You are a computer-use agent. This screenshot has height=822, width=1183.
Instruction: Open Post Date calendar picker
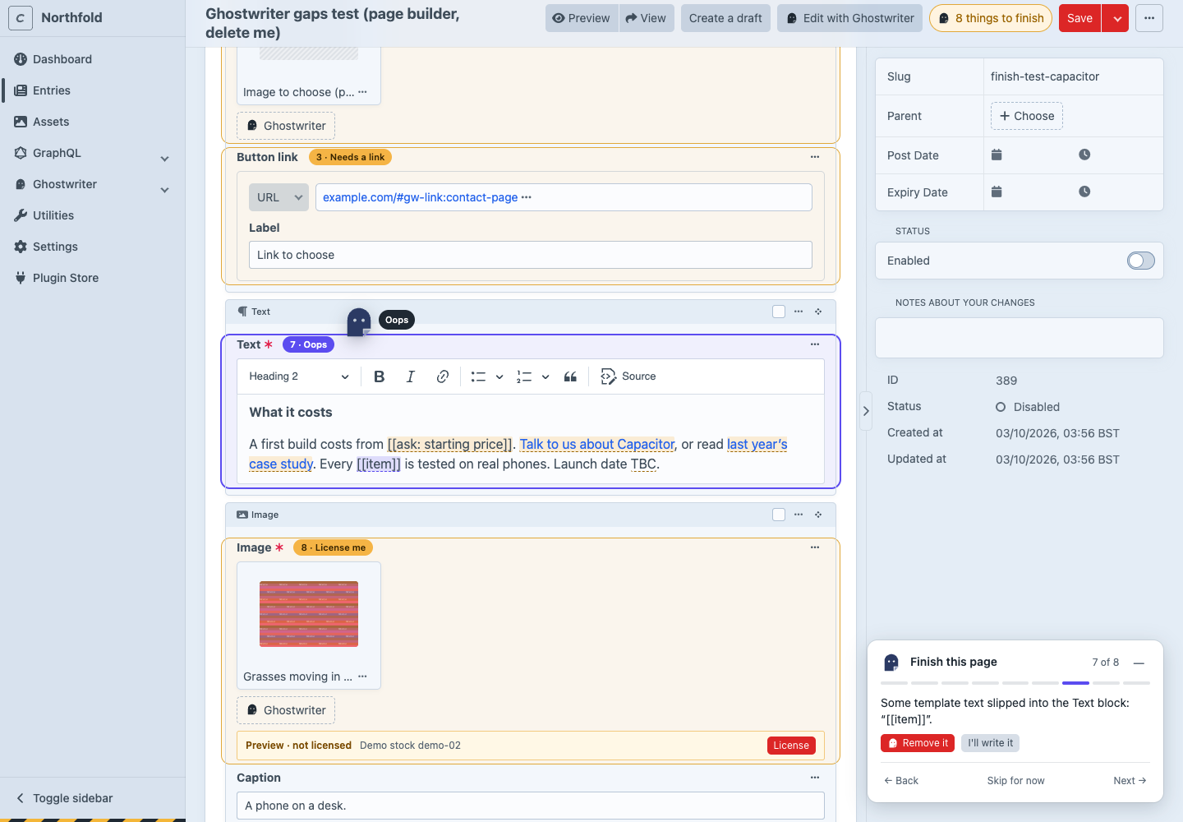pos(997,155)
